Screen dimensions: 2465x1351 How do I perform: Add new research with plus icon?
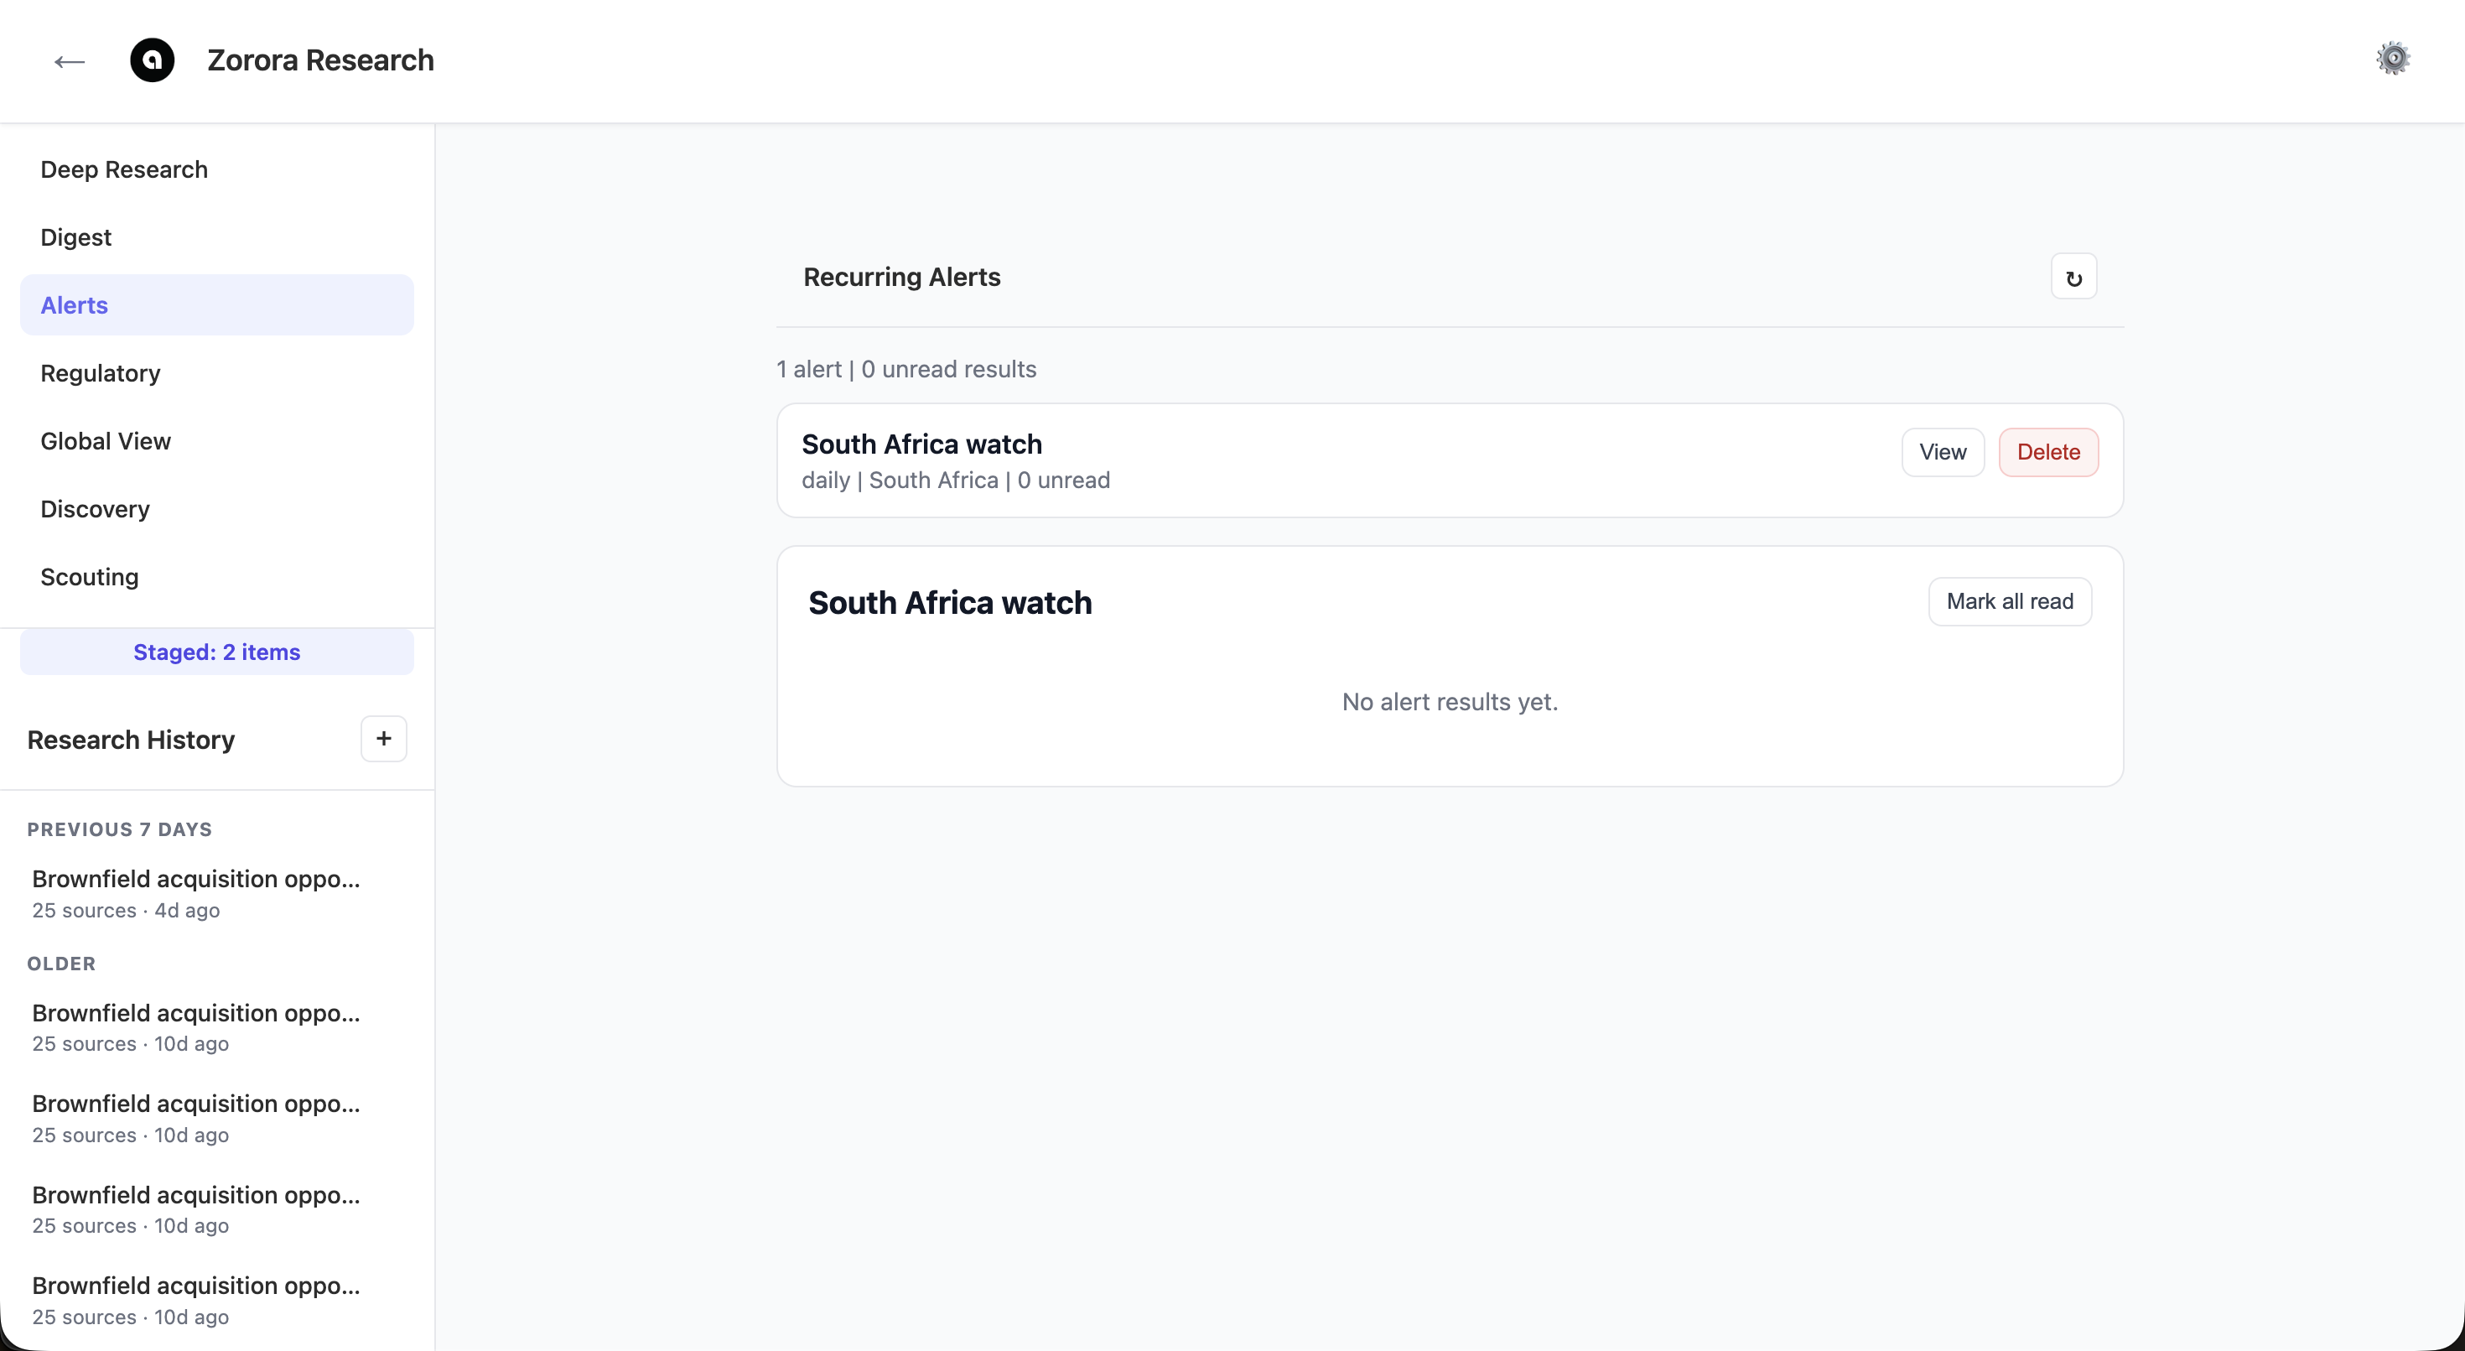tap(384, 739)
